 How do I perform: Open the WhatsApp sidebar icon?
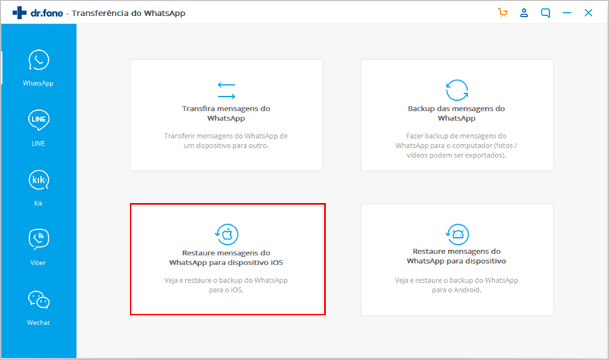pos(39,60)
